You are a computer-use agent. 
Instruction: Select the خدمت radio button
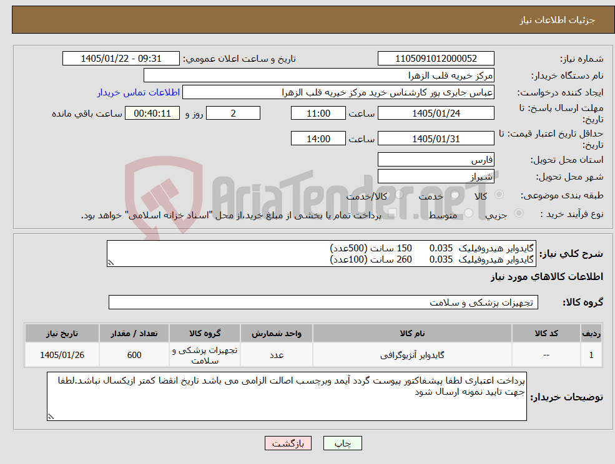point(455,195)
